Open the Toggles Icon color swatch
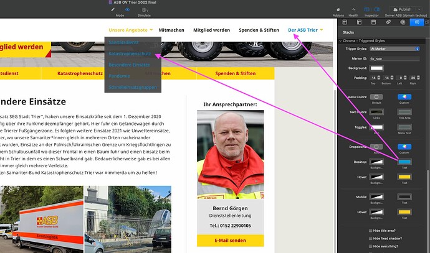This screenshot has height=253, width=430. tap(376, 127)
